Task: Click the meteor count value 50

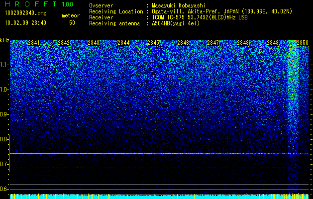Action: point(72,23)
